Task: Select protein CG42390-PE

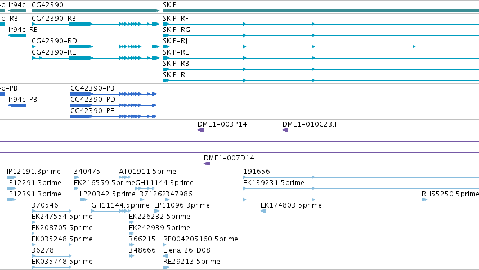Action: (x=113, y=116)
